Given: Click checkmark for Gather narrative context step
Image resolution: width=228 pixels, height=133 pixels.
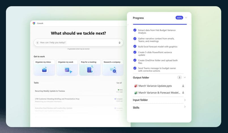Looking at the screenshot, I should coord(135,38).
